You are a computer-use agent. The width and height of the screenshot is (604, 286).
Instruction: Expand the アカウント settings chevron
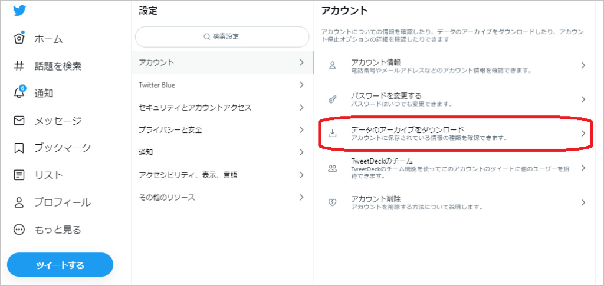point(301,62)
